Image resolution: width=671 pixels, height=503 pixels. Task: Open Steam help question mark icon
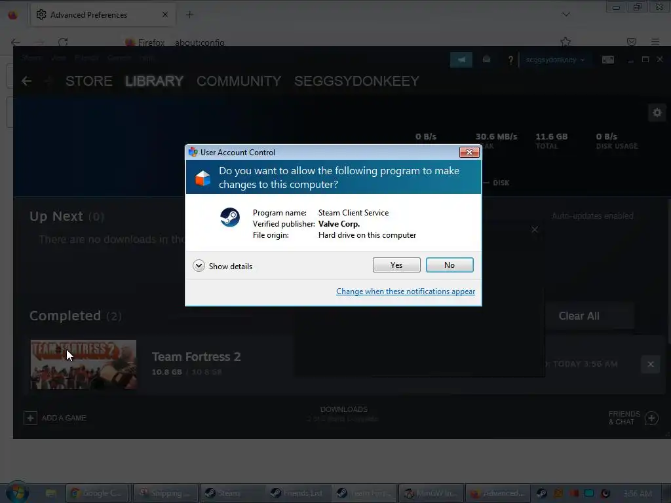pos(510,60)
